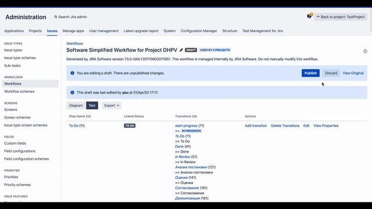Click the search magnifier icon in admin search
Screen dimensions: 372x209
pyautogui.click(x=56, y=17)
